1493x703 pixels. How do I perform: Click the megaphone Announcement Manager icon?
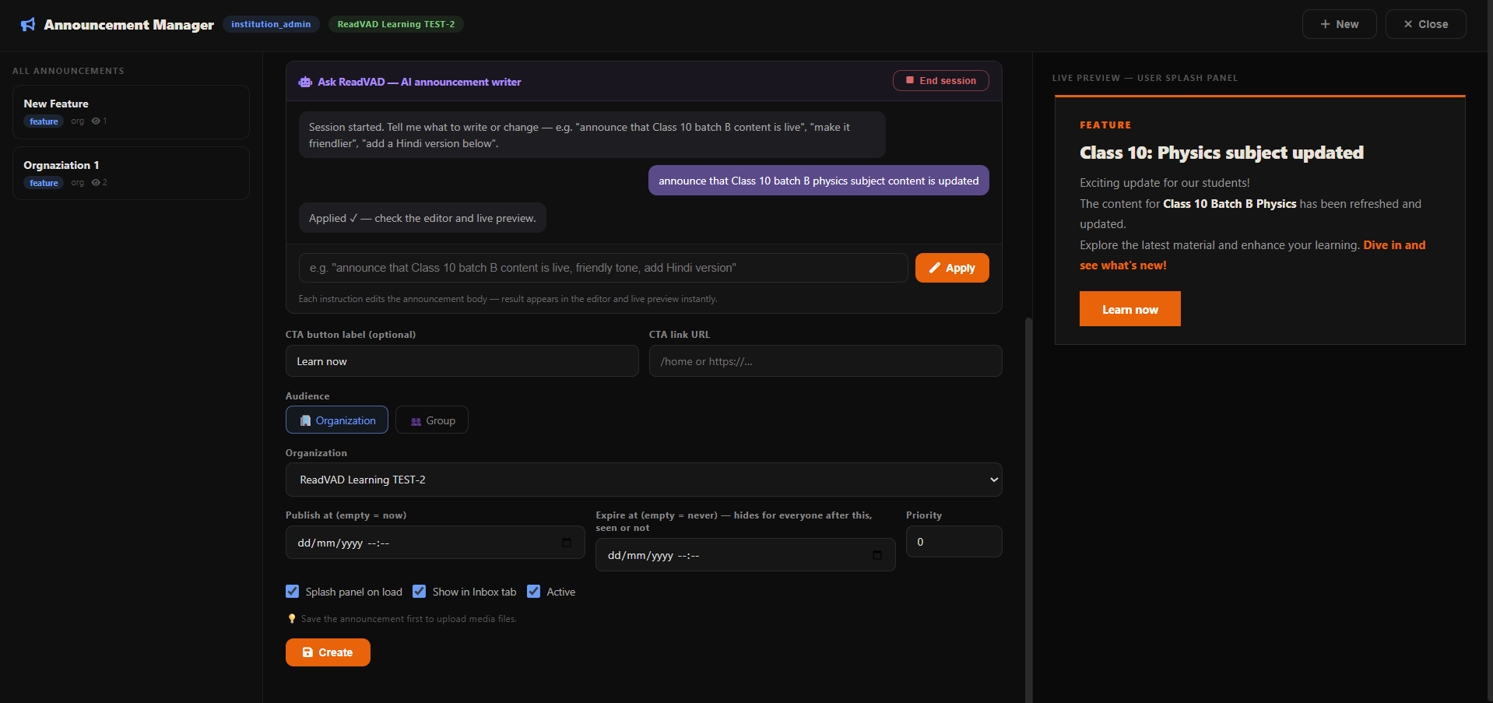(28, 24)
